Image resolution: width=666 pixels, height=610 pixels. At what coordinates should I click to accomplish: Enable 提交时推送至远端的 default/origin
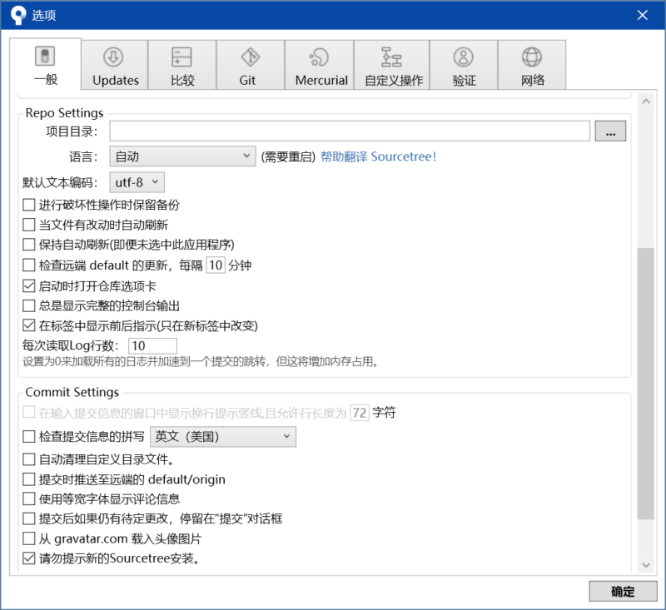pos(29,479)
